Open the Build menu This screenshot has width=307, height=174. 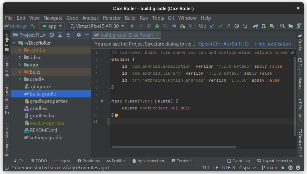pos(130,18)
